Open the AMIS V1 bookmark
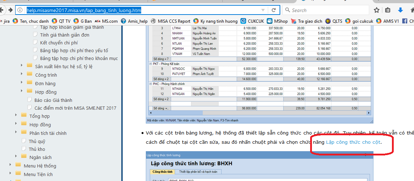The width and height of the screenshot is (414, 181). click(388, 21)
